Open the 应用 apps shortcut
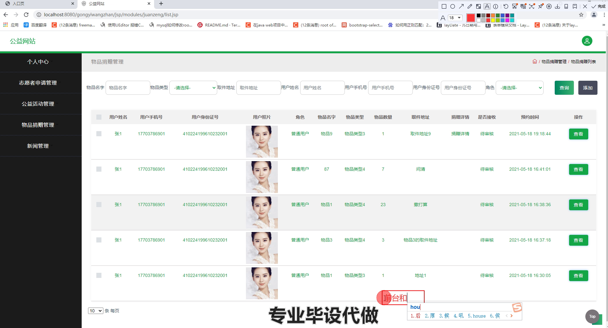The height and width of the screenshot is (328, 608). 11,25
